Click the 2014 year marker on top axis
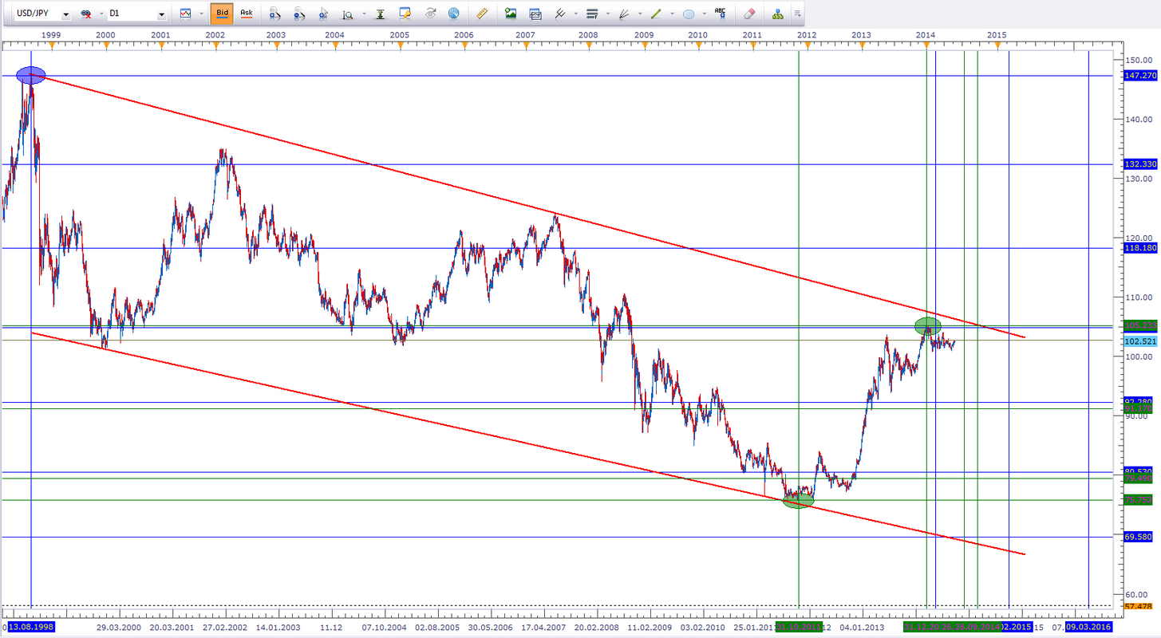Image resolution: width=1161 pixels, height=638 pixels. 926,35
